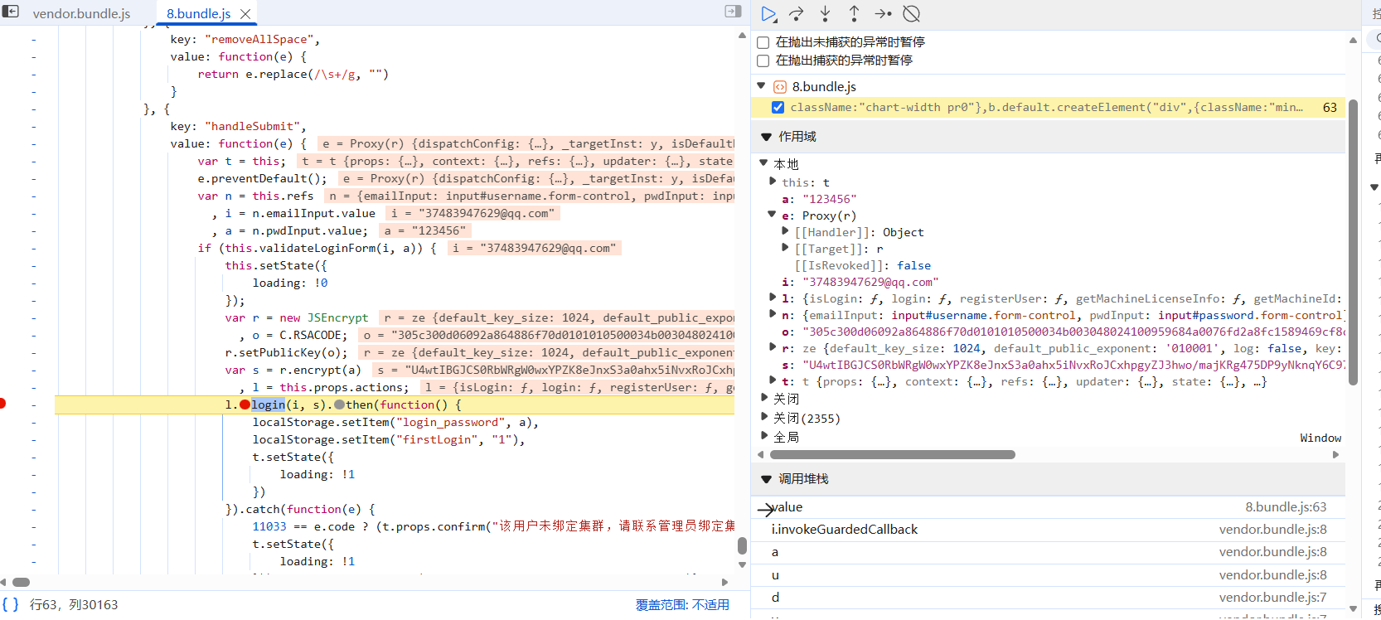Toggle the navigator sidebar icon
1381x620 pixels.
[11, 12]
